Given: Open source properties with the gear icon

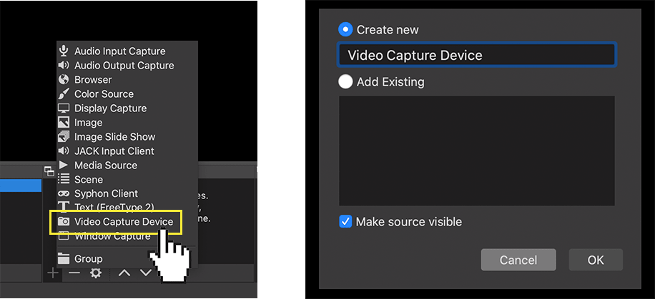Looking at the screenshot, I should click(x=95, y=273).
